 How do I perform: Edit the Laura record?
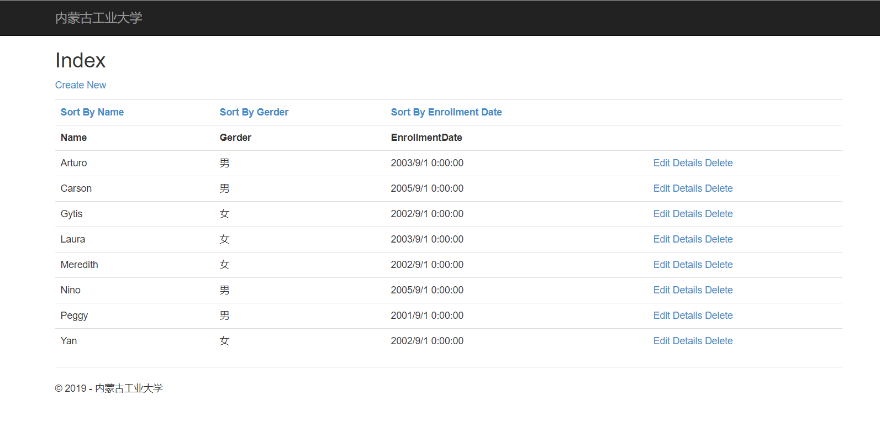click(661, 239)
